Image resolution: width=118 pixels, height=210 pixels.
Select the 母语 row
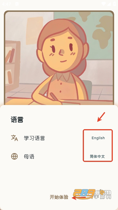pyautogui.click(x=59, y=156)
